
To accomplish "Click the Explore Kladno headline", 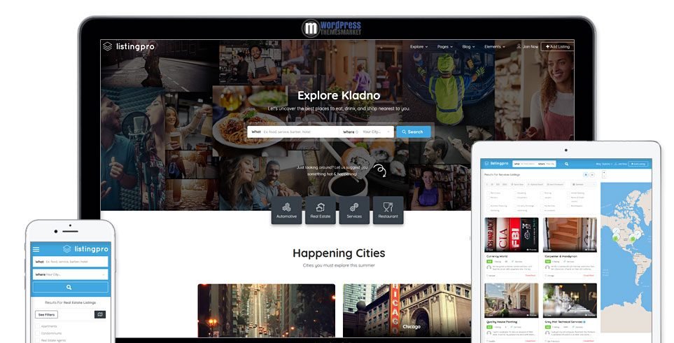I will 339,95.
